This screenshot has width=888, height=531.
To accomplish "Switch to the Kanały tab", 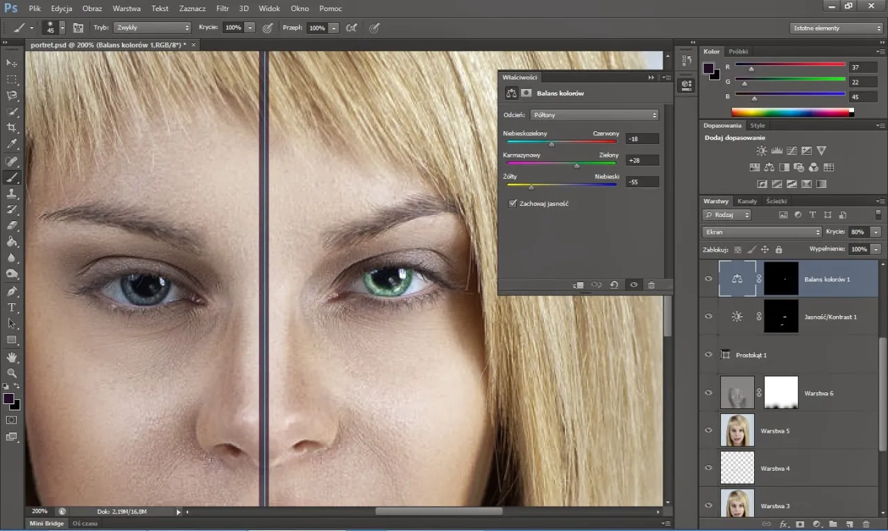I will pyautogui.click(x=746, y=201).
